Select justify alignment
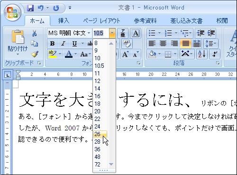The image size is (237, 175). [x=185, y=44]
